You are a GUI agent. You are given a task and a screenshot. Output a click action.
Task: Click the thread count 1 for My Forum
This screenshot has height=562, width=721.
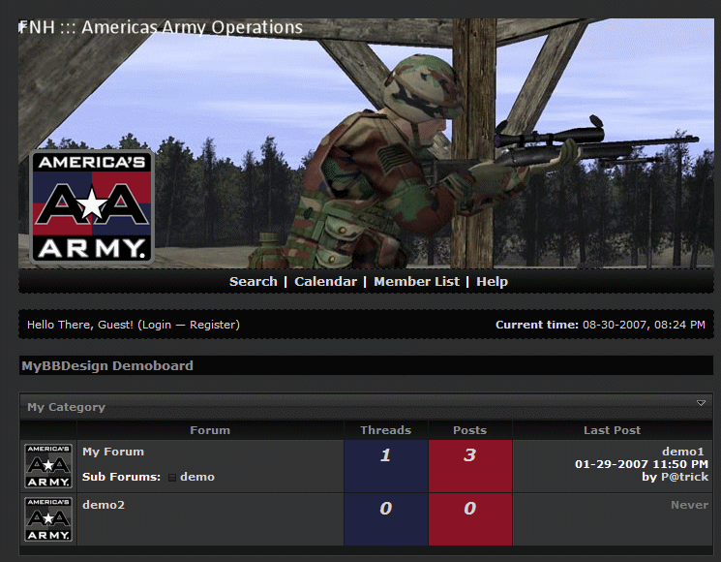click(386, 455)
